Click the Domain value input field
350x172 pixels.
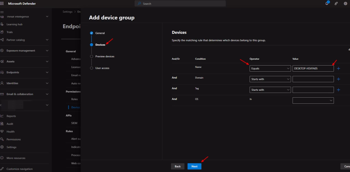point(313,79)
